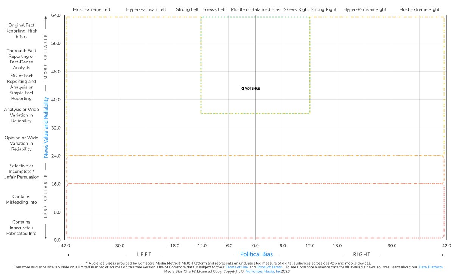Follow the Data Platform link
The width and height of the screenshot is (454, 274).
[x=431, y=267]
